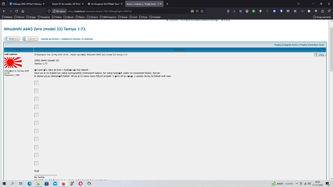Open the Drugi zaznamki bookmarks folder
Image resolution: width=333 pixels, height=187 pixels.
click(322, 17)
